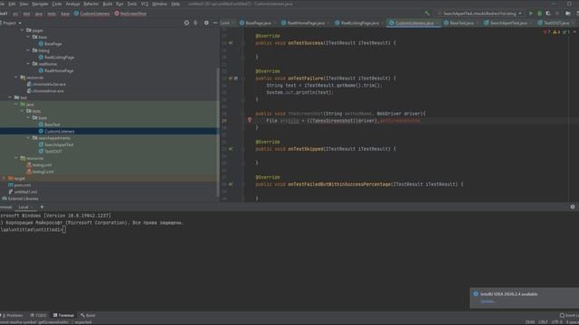Screen dimensions: 579x325
Task: Open Project panel gear settings
Action: 206,23
